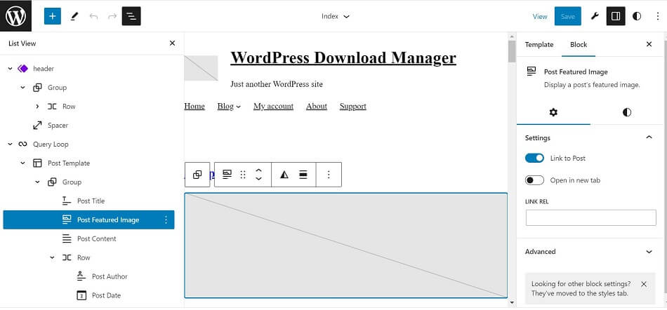Open the Index template dropdown
The width and height of the screenshot is (667, 310).
coord(335,16)
